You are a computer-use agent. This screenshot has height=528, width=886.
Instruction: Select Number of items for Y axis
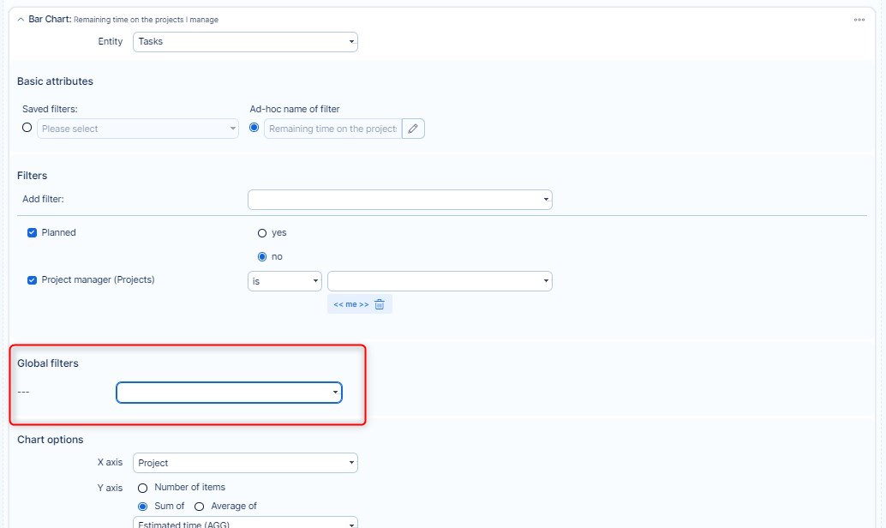click(143, 487)
